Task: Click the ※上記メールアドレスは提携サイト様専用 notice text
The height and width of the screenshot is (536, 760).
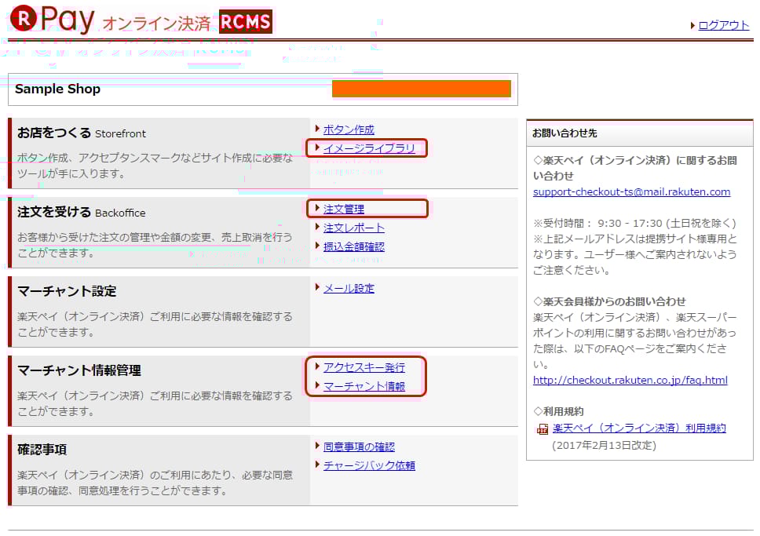Action: pos(635,254)
